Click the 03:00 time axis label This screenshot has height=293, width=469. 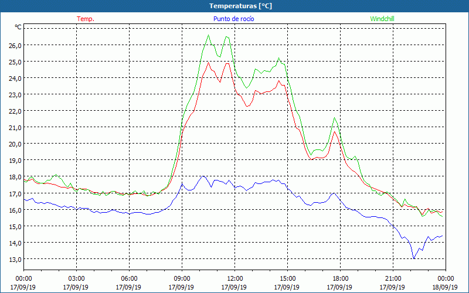pyautogui.click(x=77, y=279)
